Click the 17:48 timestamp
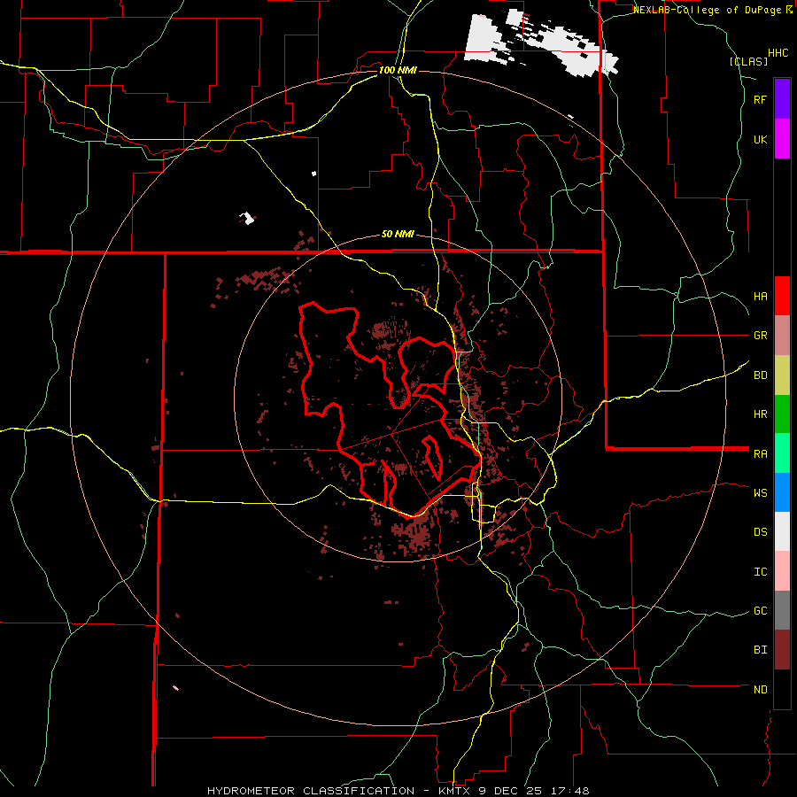This screenshot has height=797, width=797. point(571,791)
